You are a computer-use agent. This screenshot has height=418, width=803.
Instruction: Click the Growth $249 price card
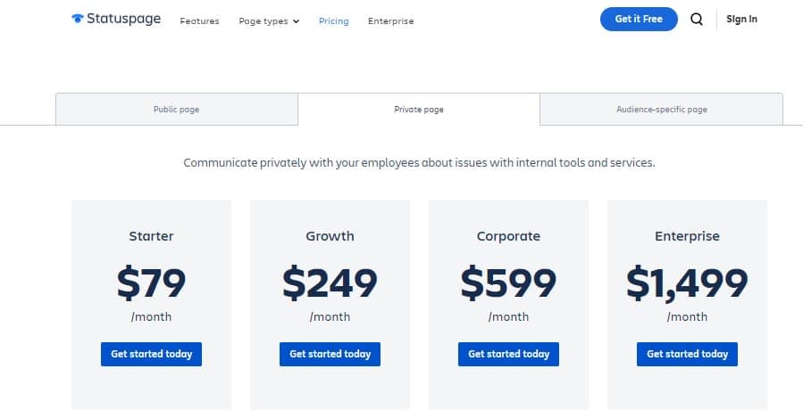coord(330,305)
